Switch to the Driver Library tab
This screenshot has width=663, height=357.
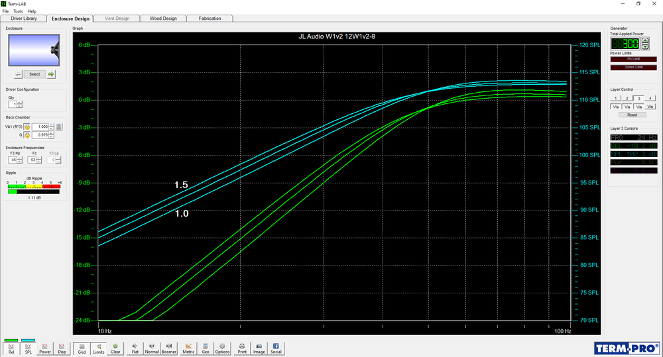[24, 19]
